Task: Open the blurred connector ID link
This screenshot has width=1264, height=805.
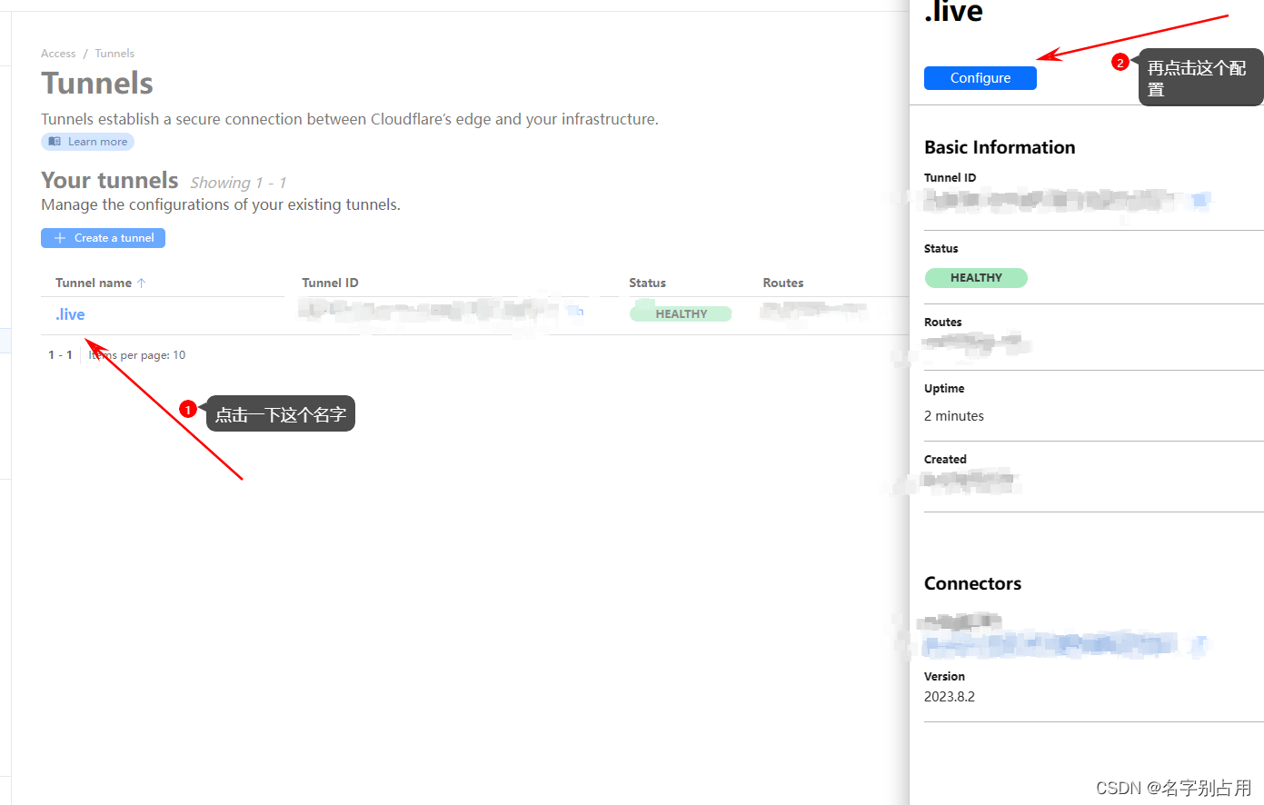Action: pos(1065,645)
